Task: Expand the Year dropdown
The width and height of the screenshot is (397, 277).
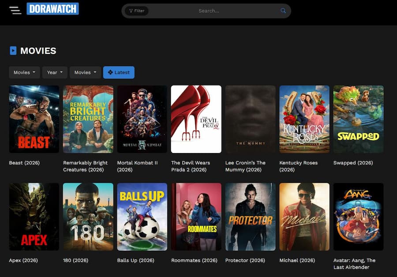Action: (x=55, y=72)
